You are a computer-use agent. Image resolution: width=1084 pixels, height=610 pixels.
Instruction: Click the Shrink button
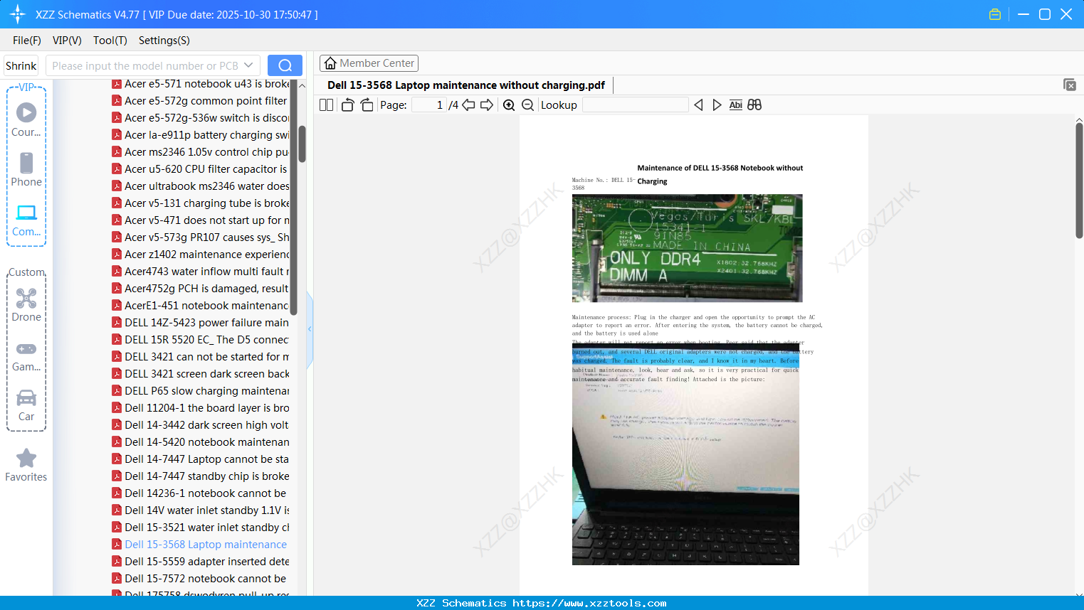click(21, 65)
